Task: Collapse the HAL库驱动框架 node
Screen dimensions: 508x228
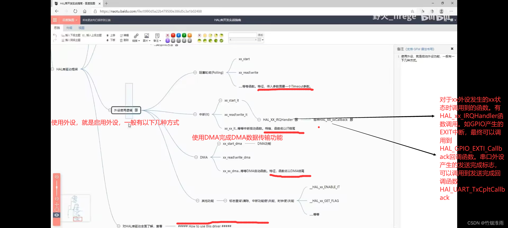Action: [x=52, y=69]
